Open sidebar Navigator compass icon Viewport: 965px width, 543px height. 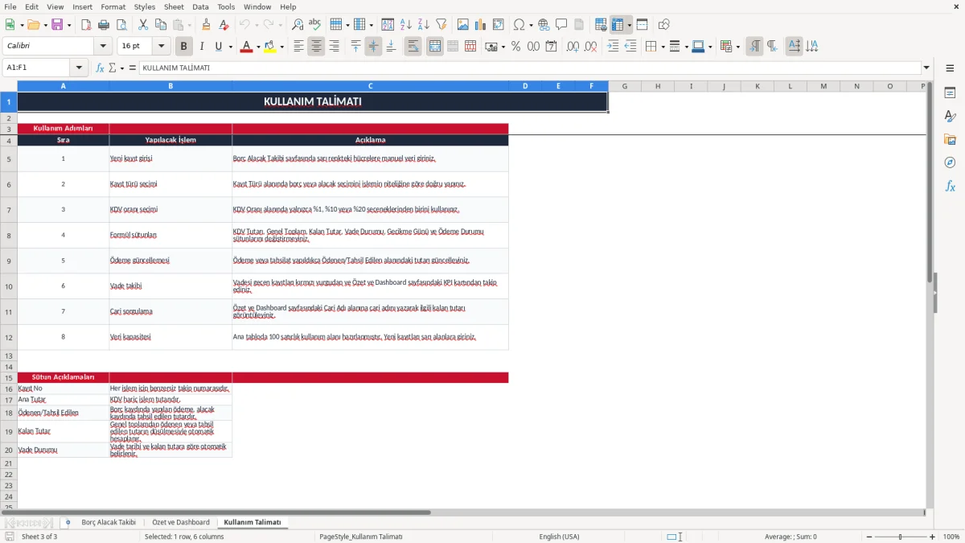coord(950,162)
